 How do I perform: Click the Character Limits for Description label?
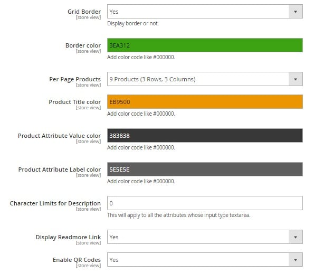55,203
